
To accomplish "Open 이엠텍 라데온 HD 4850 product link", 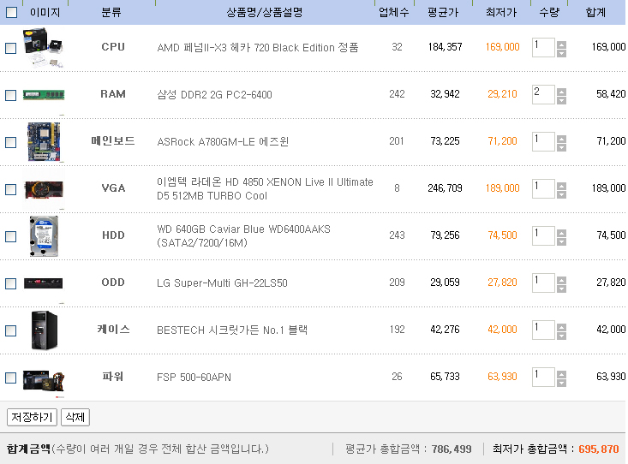I will [265, 189].
